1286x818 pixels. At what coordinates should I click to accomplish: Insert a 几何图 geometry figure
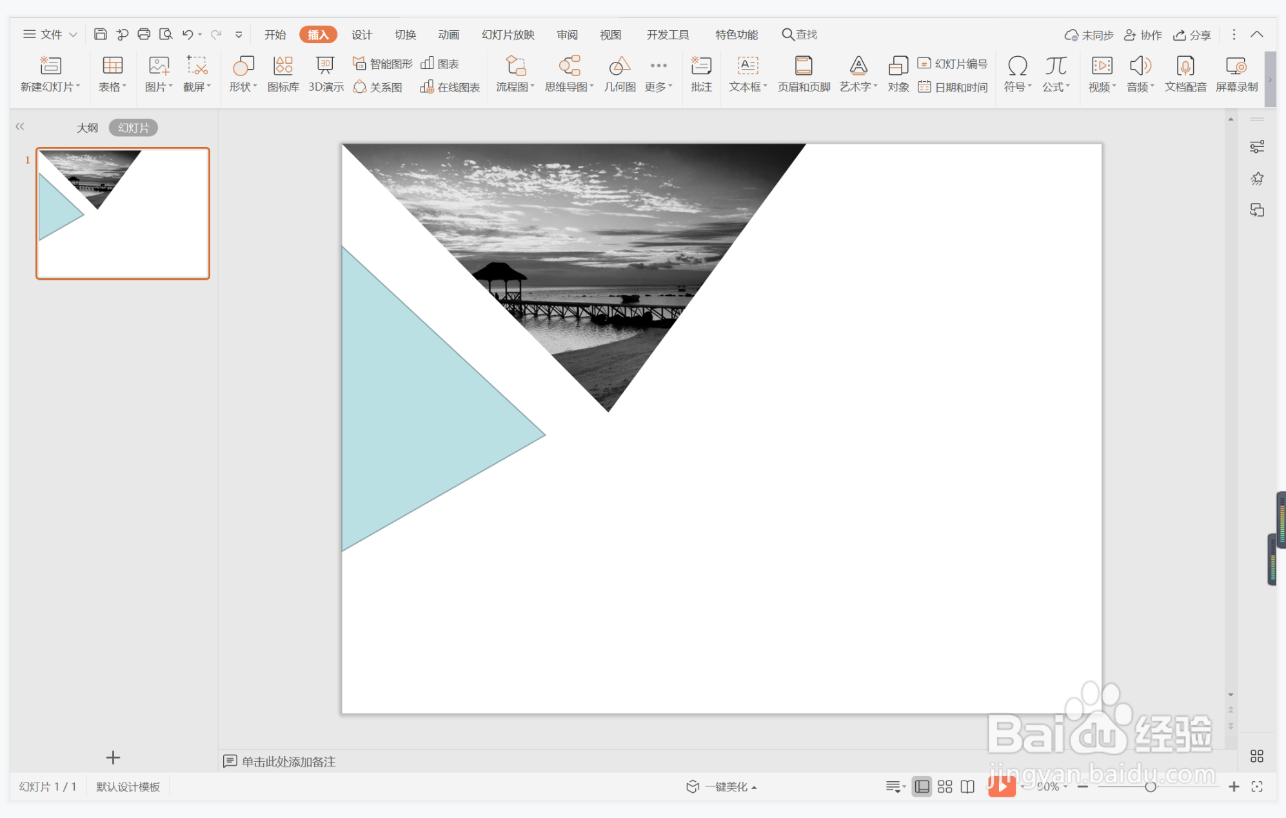[619, 73]
